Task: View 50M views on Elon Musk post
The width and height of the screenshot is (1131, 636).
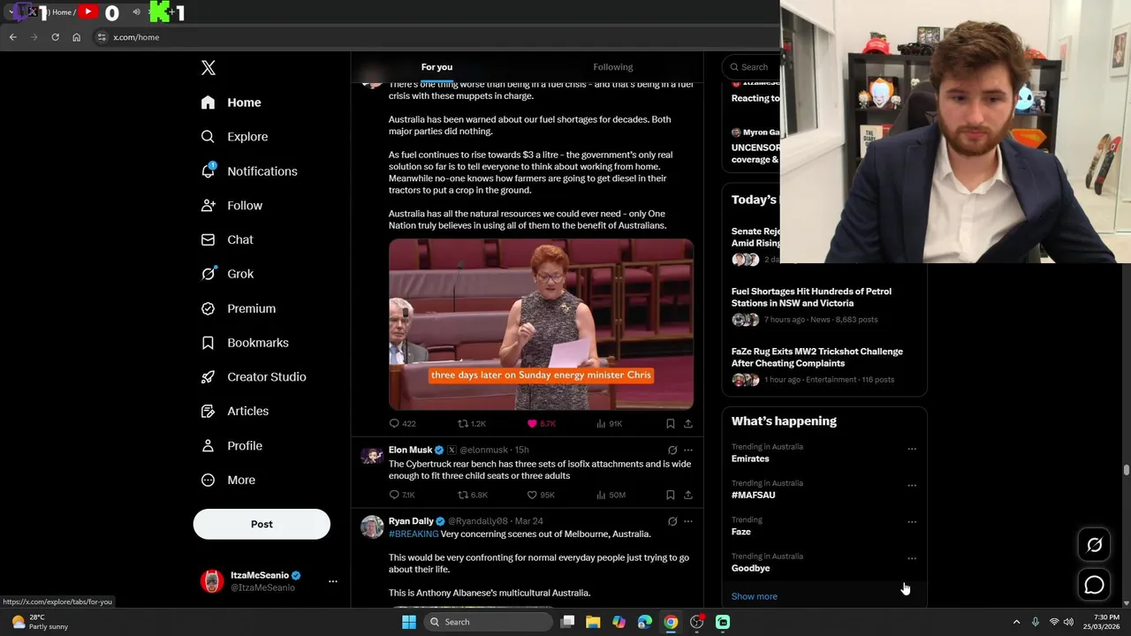Action: pyautogui.click(x=611, y=495)
